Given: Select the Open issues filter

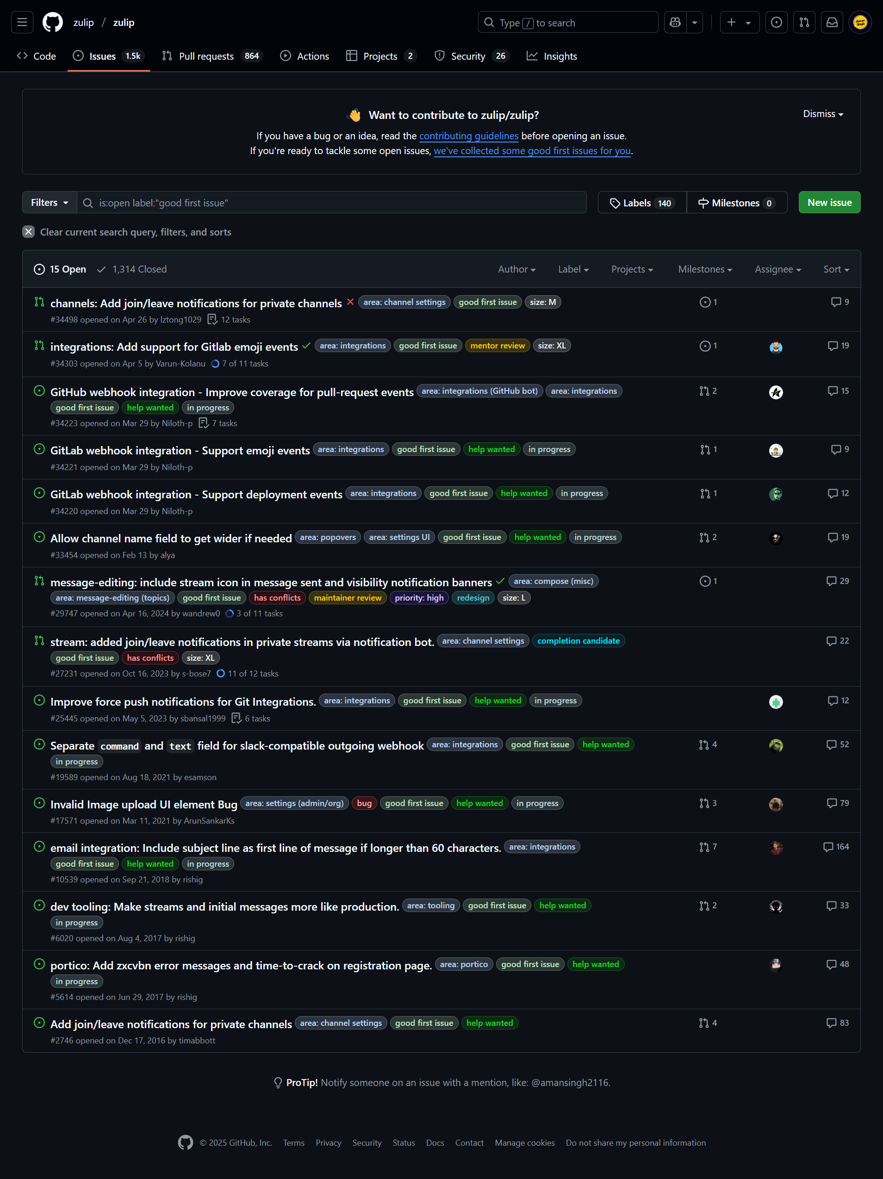Looking at the screenshot, I should 60,269.
